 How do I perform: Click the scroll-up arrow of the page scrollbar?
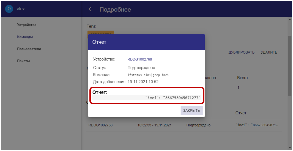click(290, 20)
